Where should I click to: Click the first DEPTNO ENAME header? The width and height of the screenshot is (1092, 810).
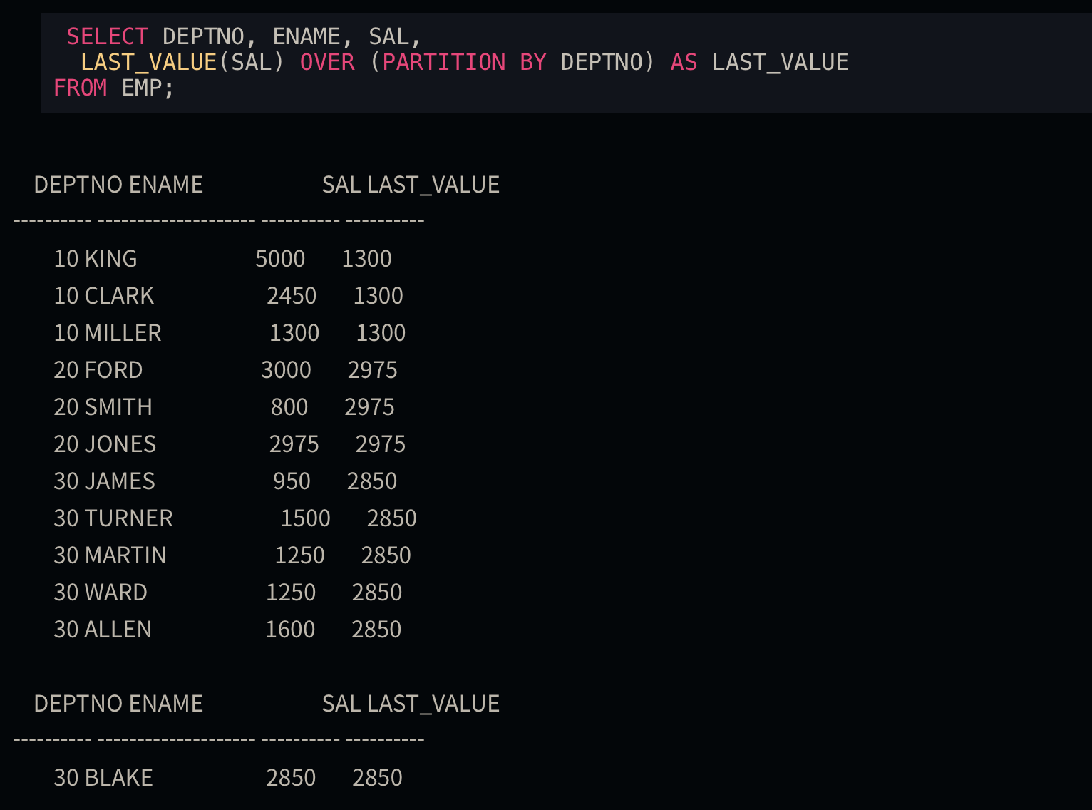click(x=118, y=184)
